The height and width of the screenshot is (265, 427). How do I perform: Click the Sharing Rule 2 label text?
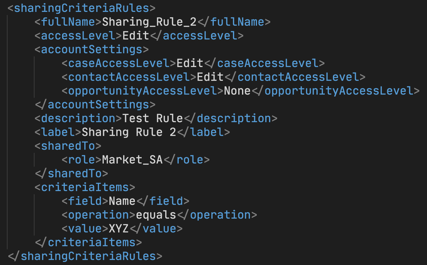[129, 132]
